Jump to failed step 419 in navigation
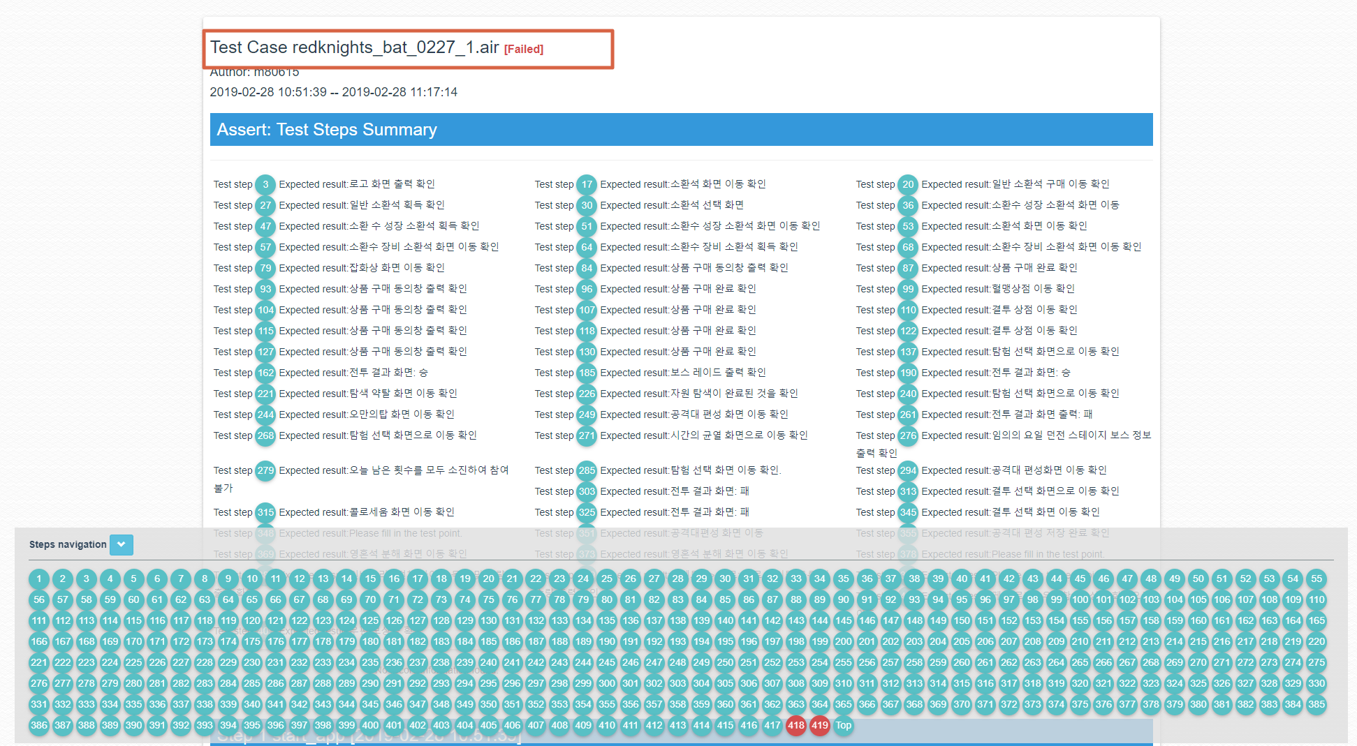Image resolution: width=1357 pixels, height=746 pixels. coord(820,725)
